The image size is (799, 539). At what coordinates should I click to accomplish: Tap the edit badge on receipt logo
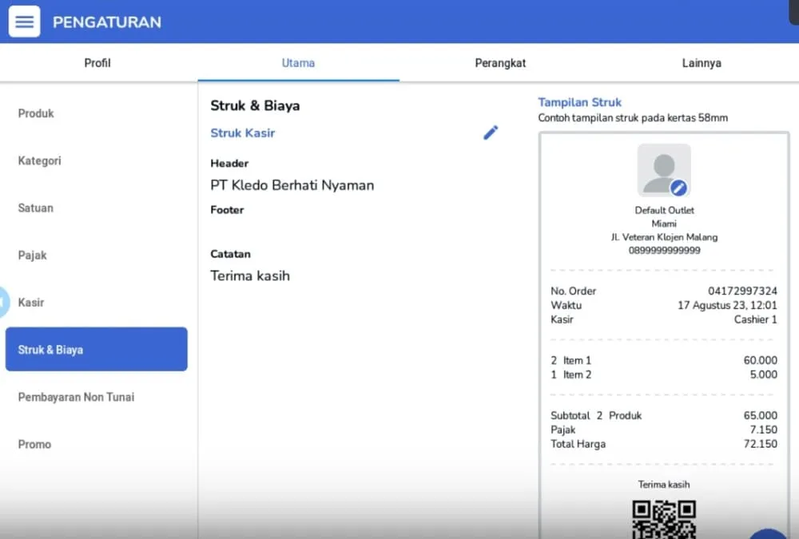coord(678,188)
